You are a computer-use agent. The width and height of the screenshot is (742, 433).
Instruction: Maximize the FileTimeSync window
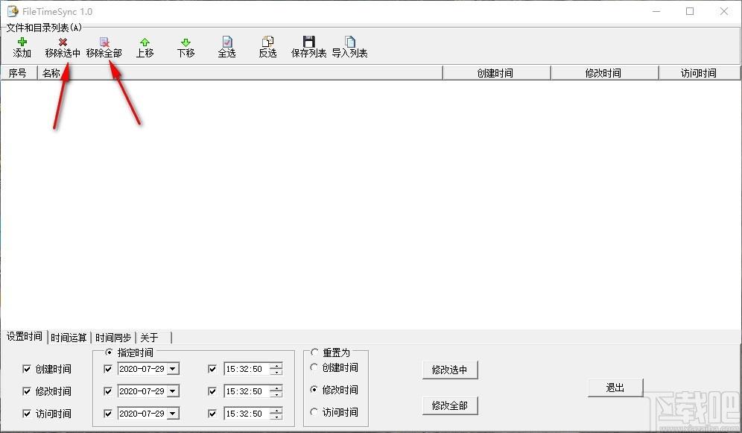(690, 11)
